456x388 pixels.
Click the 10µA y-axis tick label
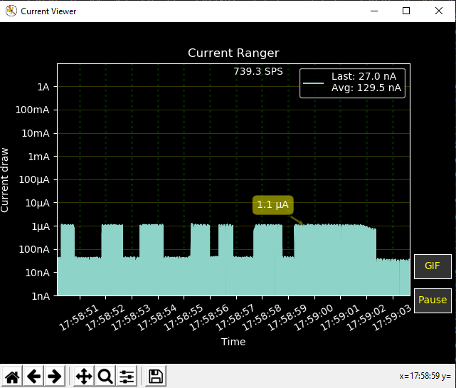pyautogui.click(x=38, y=203)
